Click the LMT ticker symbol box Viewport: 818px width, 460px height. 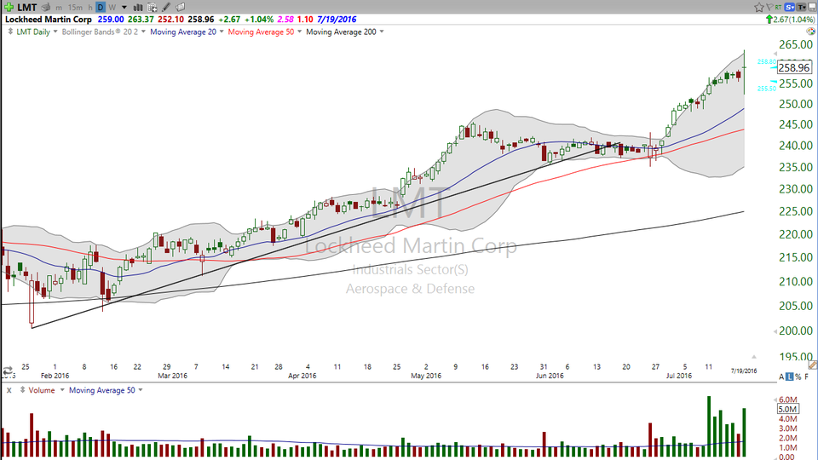(x=27, y=7)
